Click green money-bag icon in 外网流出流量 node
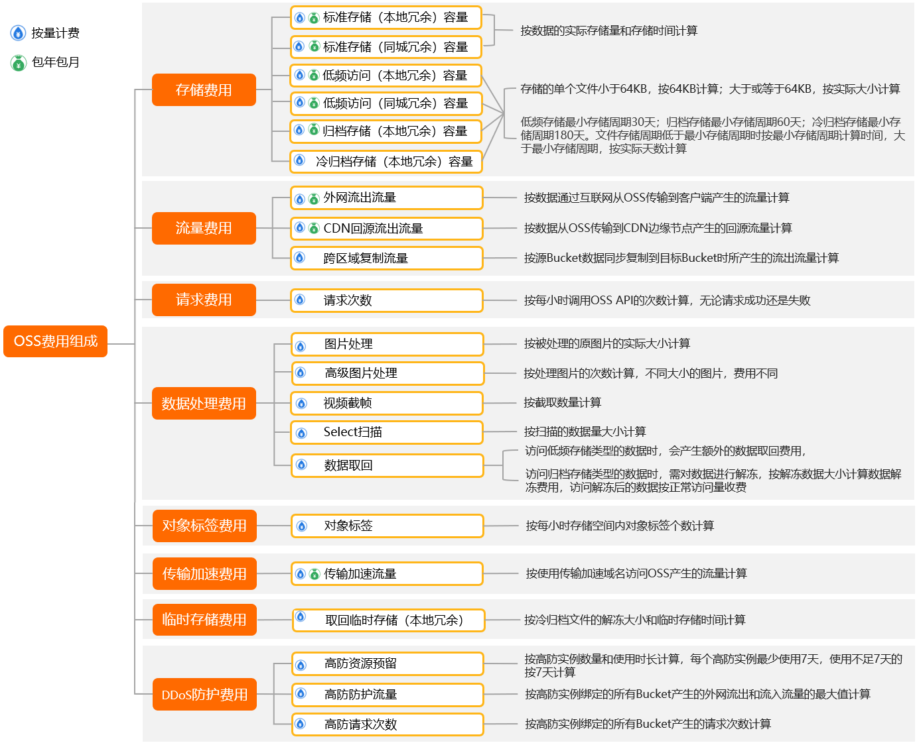Image resolution: width=917 pixels, height=747 pixels. (x=314, y=199)
